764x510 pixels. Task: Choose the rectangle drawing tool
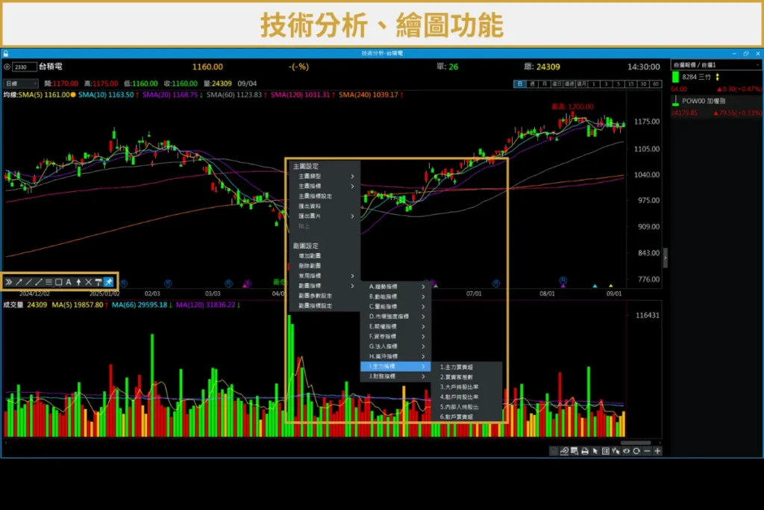tap(58, 282)
